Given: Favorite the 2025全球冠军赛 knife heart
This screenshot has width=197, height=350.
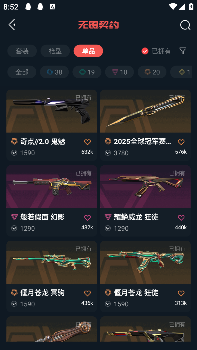Looking at the screenshot, I should pyautogui.click(x=181, y=142).
